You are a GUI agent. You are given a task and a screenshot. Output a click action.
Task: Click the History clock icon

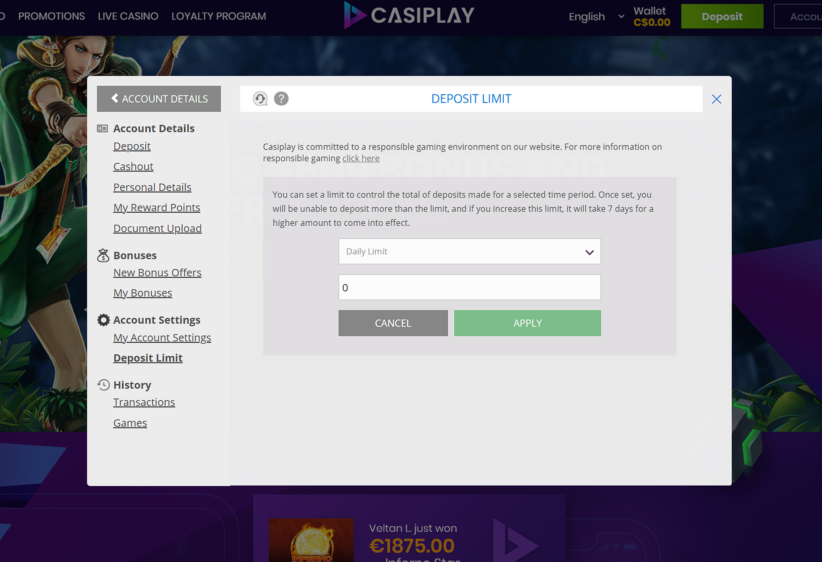click(103, 385)
